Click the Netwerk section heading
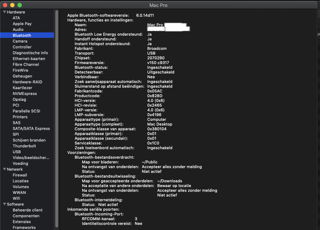 coord(15,169)
